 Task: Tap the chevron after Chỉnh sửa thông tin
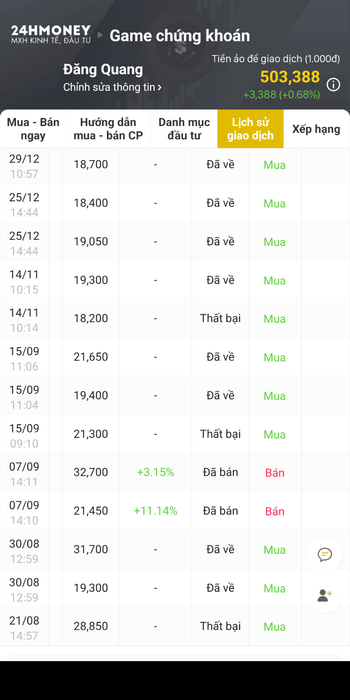pos(160,87)
